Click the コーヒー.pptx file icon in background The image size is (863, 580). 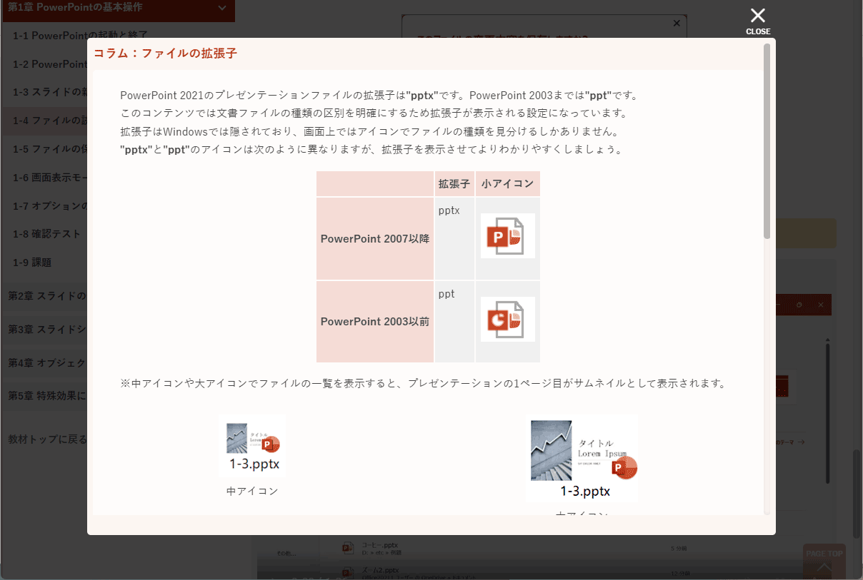[x=348, y=547]
